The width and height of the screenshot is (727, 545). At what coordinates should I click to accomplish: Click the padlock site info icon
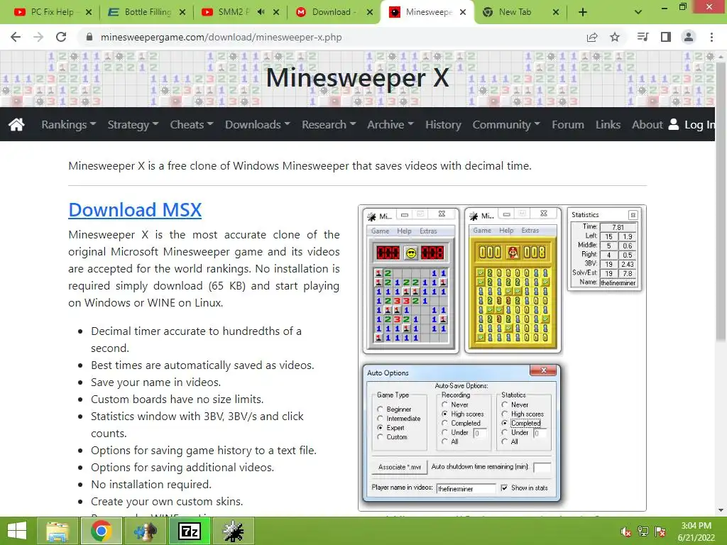[x=89, y=37]
